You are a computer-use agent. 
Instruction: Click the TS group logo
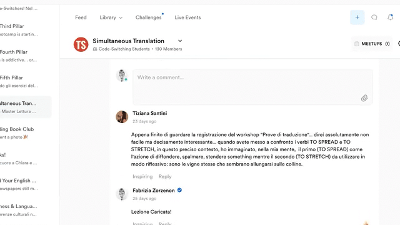coord(81,44)
